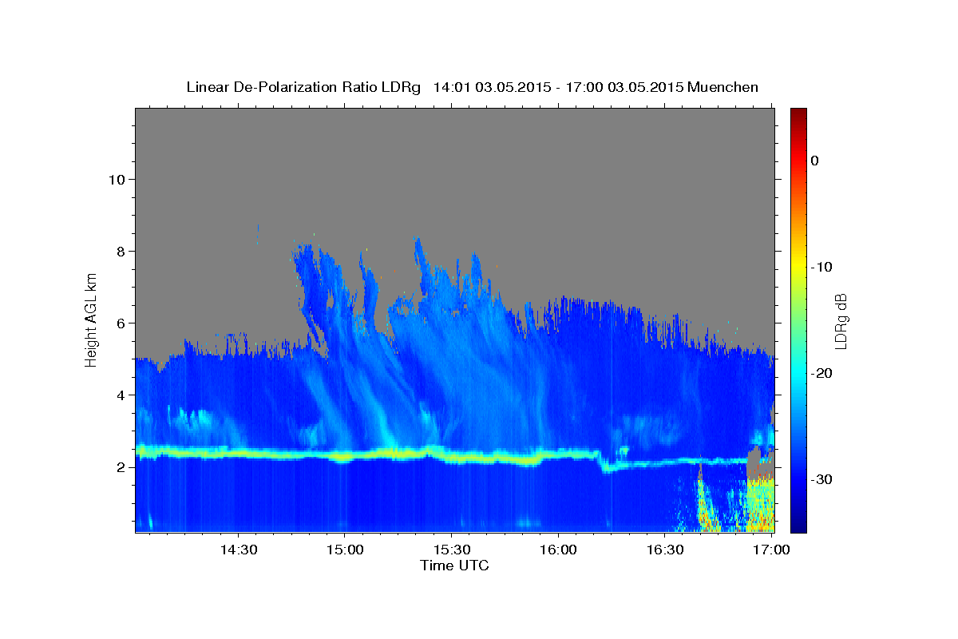958x639 pixels.
Task: Click the colorbar value -10
Action: (x=821, y=267)
